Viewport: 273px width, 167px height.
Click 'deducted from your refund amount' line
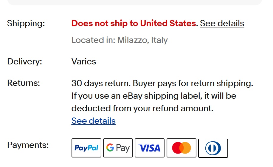(142, 108)
